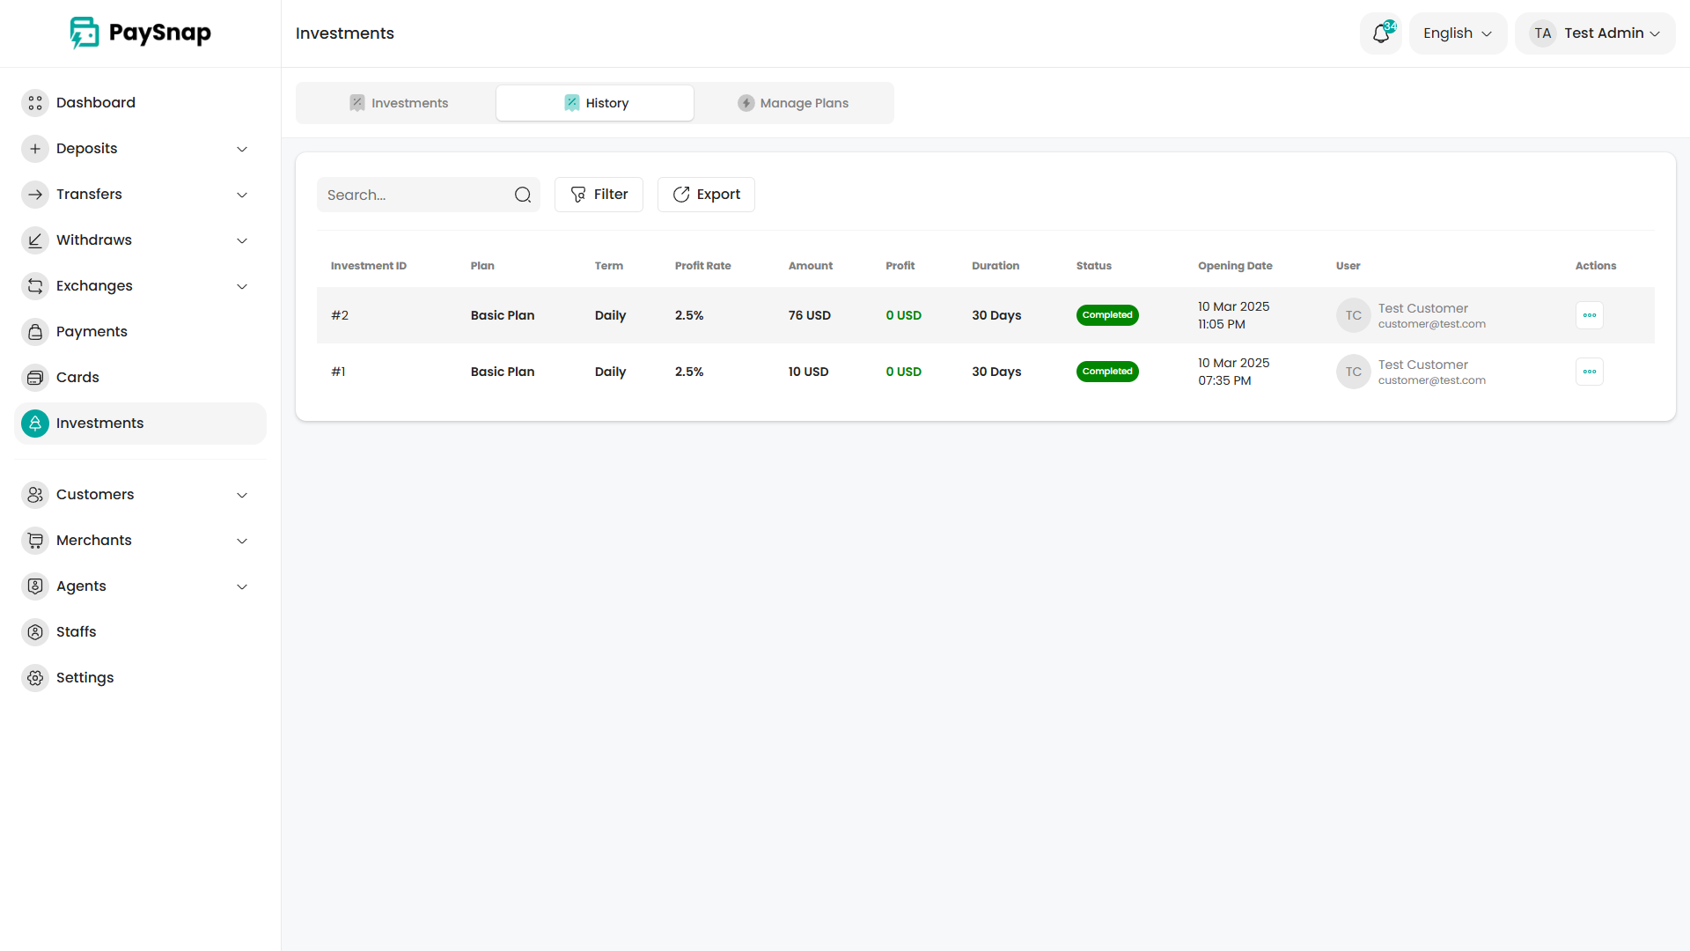Click the Filter button
The image size is (1690, 951).
click(599, 195)
